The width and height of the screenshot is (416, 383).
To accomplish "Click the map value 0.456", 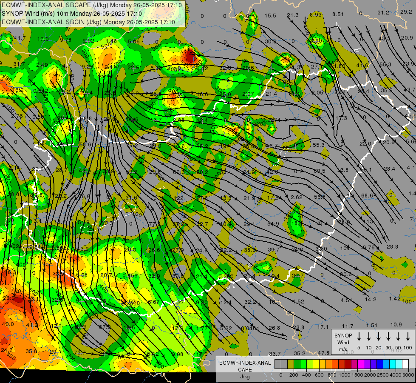I will click(x=130, y=275).
